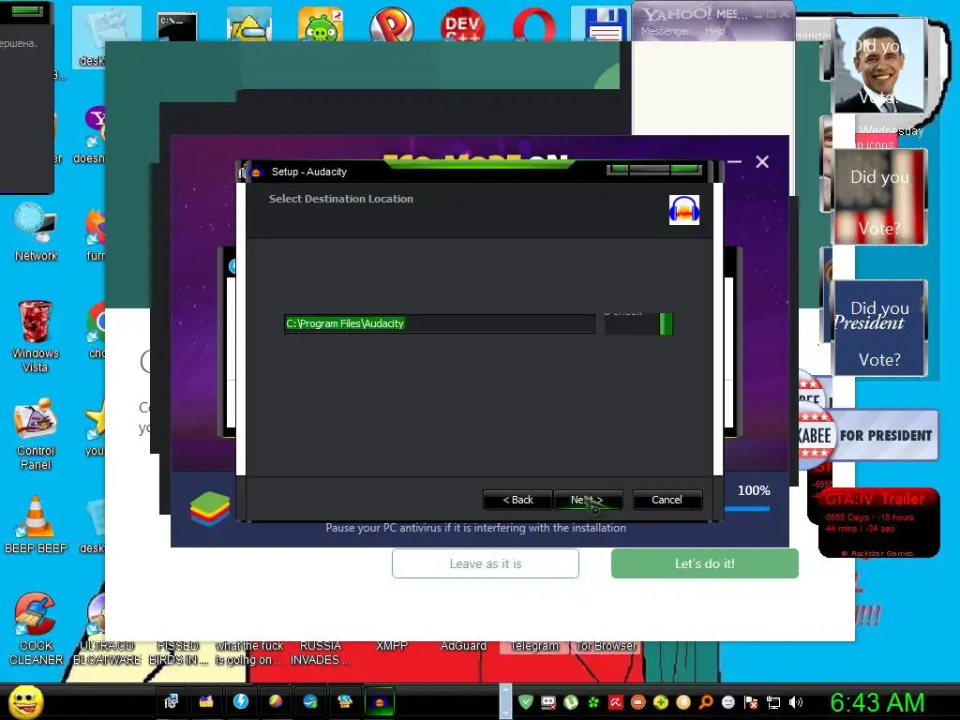Open the red P ball desktop icon
The height and width of the screenshot is (720, 960).
(391, 24)
